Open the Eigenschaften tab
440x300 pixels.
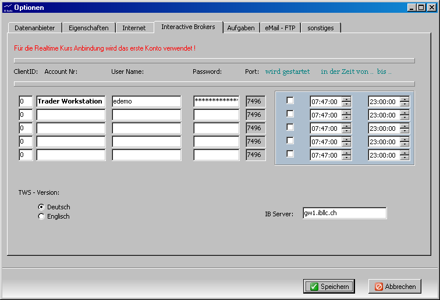pyautogui.click(x=88, y=28)
